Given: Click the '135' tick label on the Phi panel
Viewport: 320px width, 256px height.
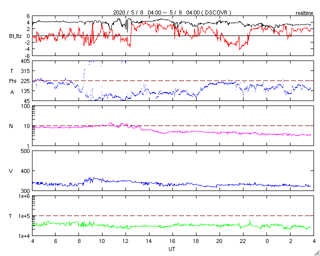Looking at the screenshot, I should coord(25,91).
